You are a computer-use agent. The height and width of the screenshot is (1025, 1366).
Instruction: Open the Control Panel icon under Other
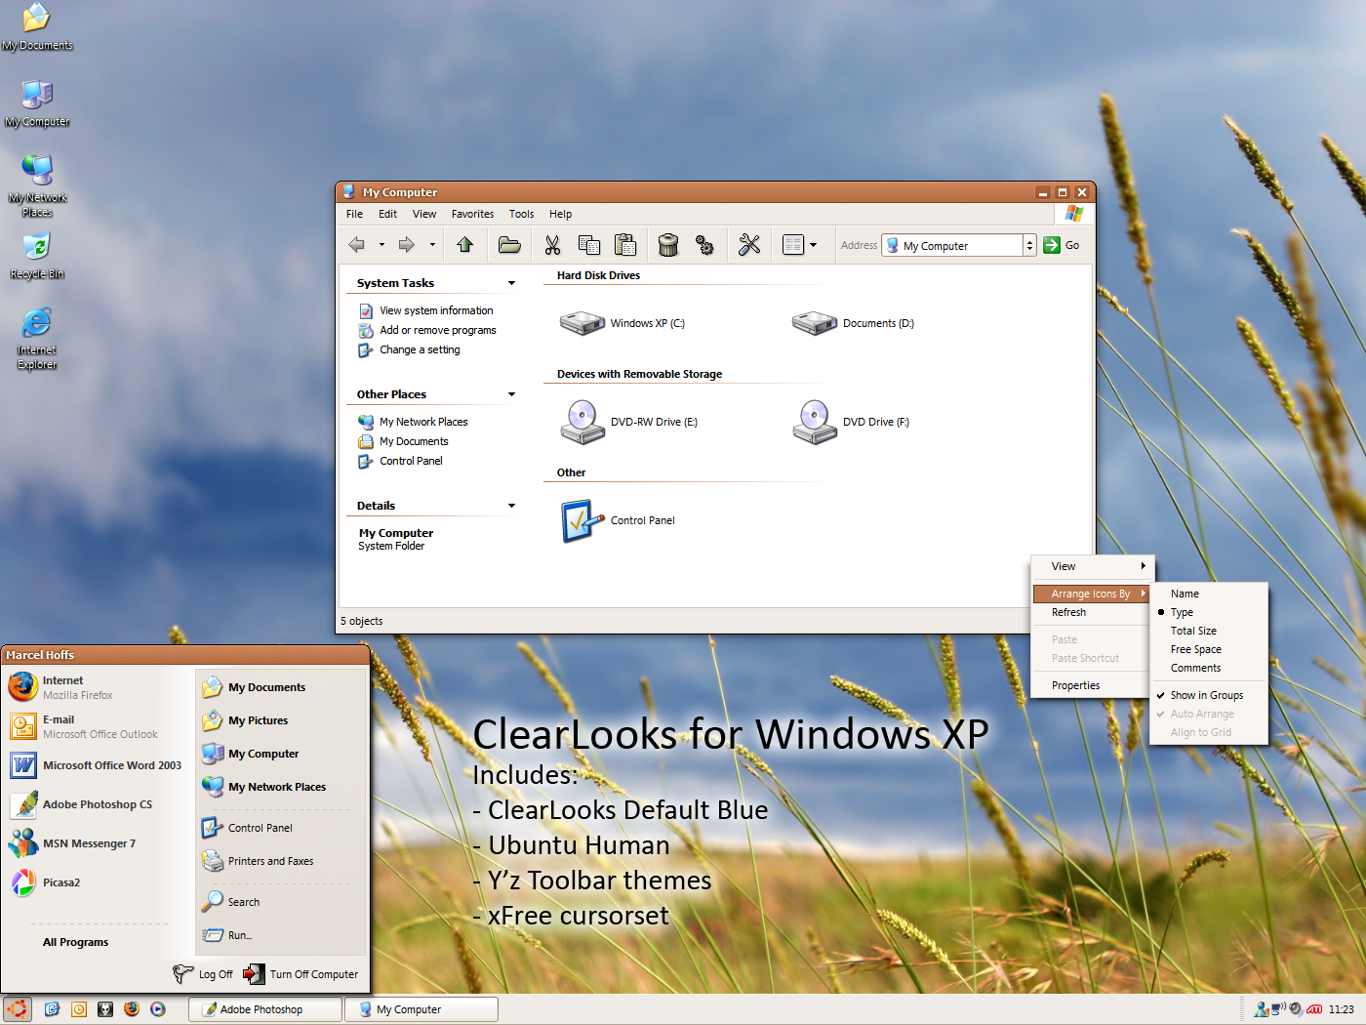(x=580, y=520)
